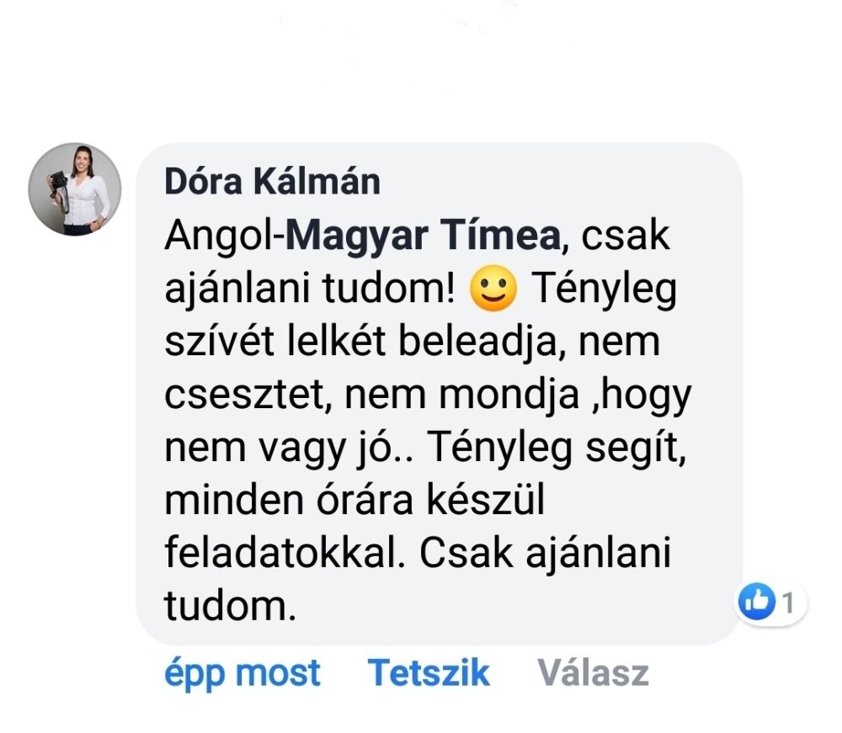This screenshot has width=842, height=733.
Task: Click the 'épp most' timestamp
Action: (242, 674)
